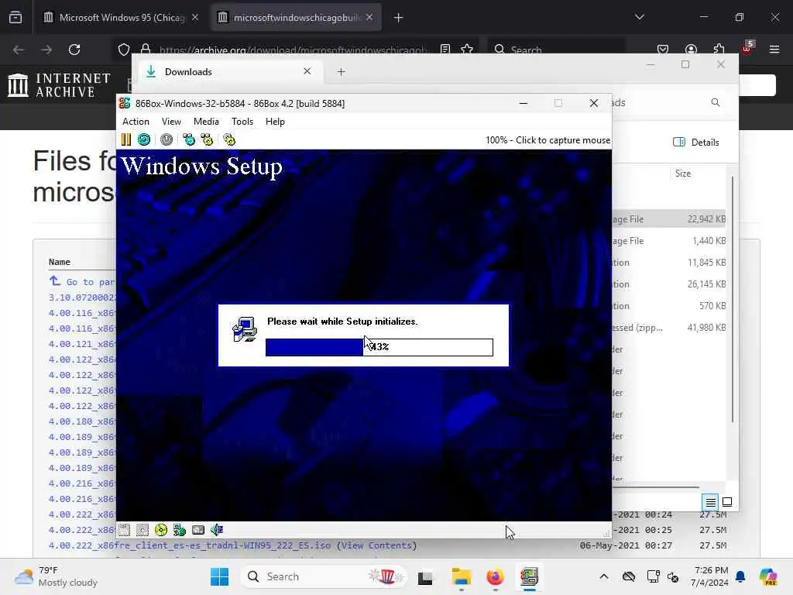793x595 pixels.
Task: Open the 86Box View menu
Action: [171, 122]
